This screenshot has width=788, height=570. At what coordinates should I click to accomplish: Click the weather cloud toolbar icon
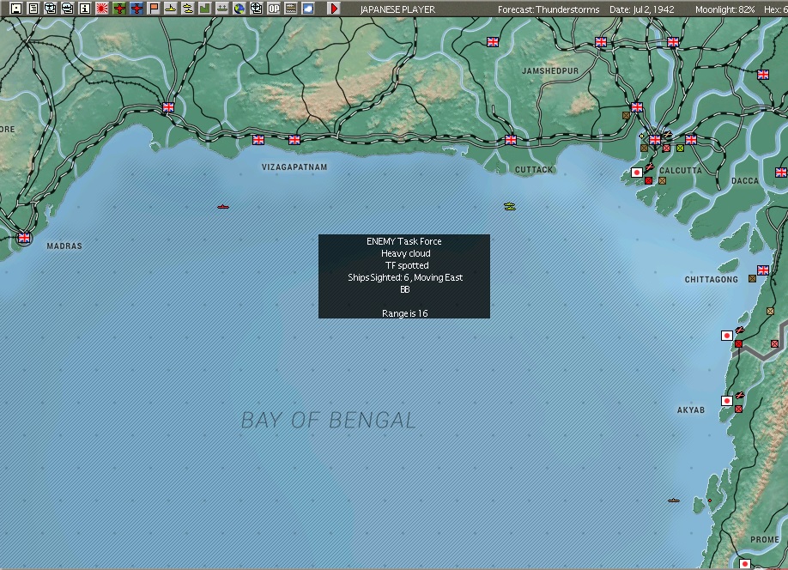pos(306,9)
